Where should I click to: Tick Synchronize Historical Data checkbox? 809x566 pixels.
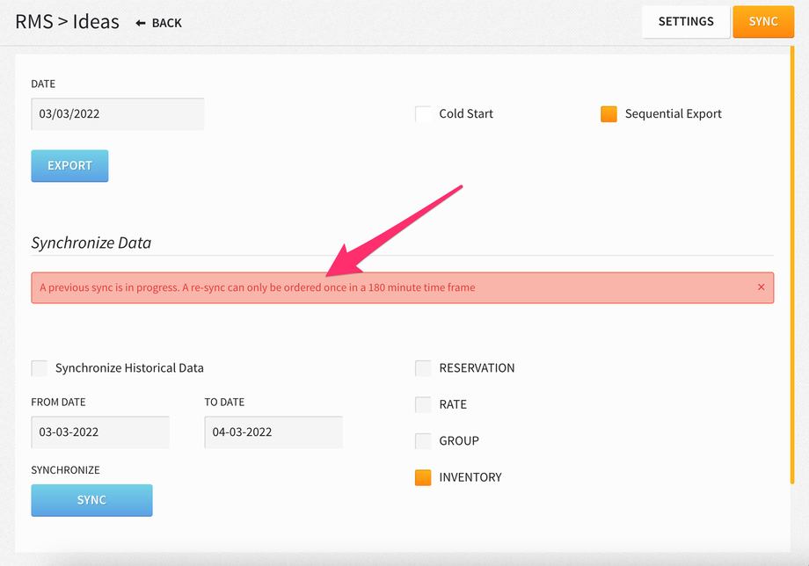click(x=40, y=368)
